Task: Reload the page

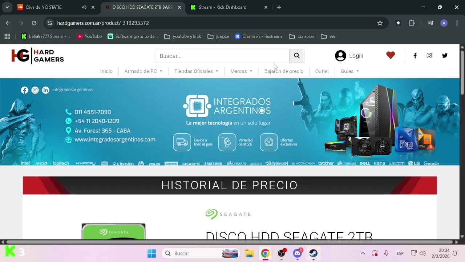Action: [34, 23]
